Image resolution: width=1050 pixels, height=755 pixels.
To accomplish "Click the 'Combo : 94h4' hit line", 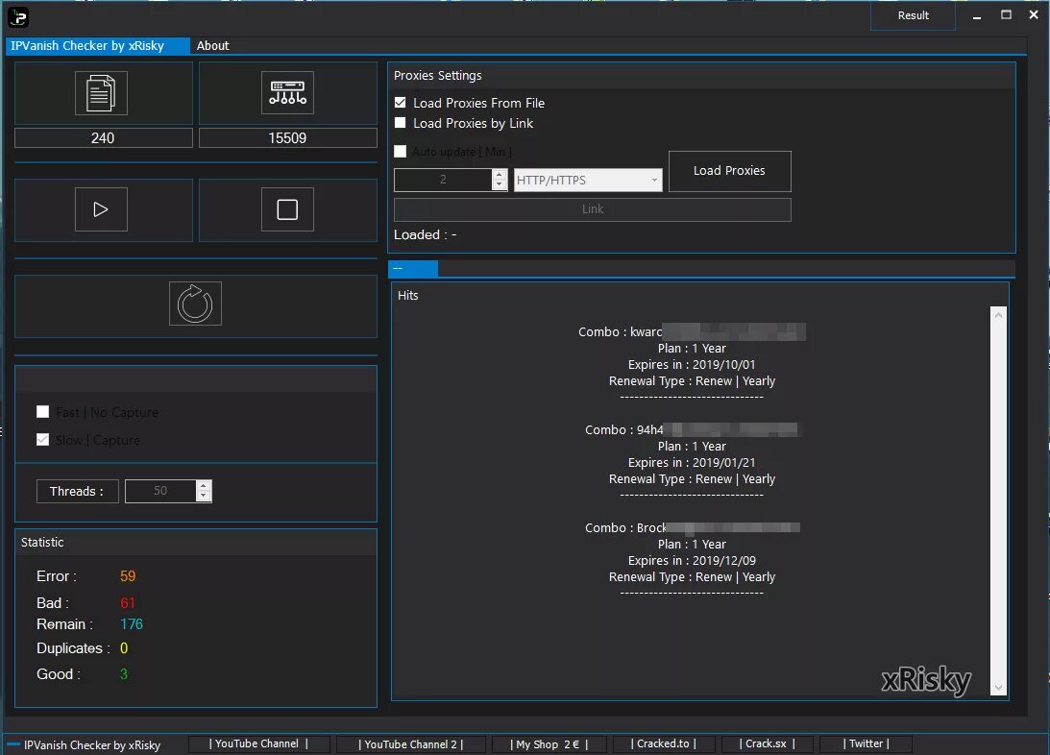I will tap(692, 429).
